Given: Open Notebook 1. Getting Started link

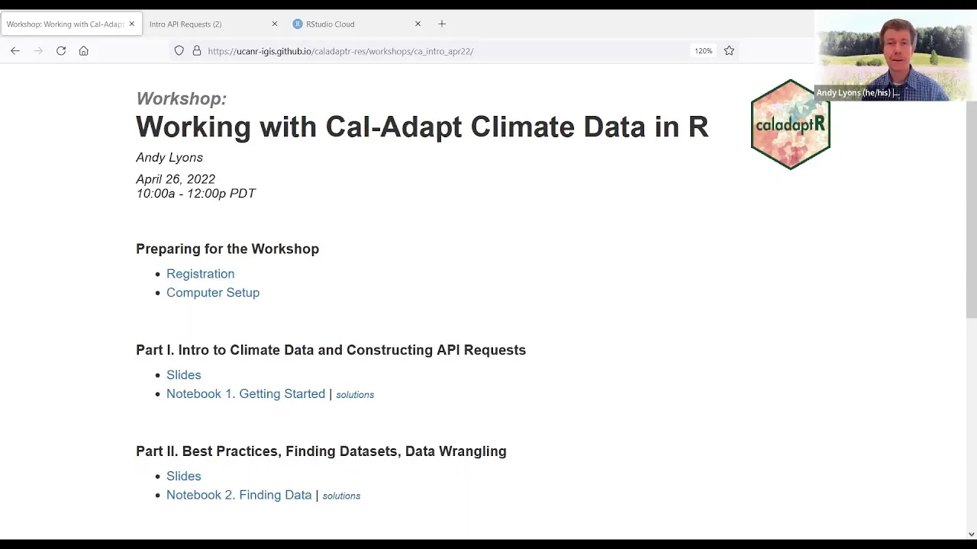Looking at the screenshot, I should [246, 394].
